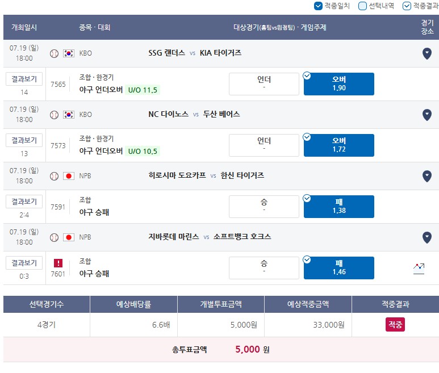Image resolution: width=439 pixels, height=373 pixels.
Task: Enable the 선택내역 checkbox
Action: point(362,6)
